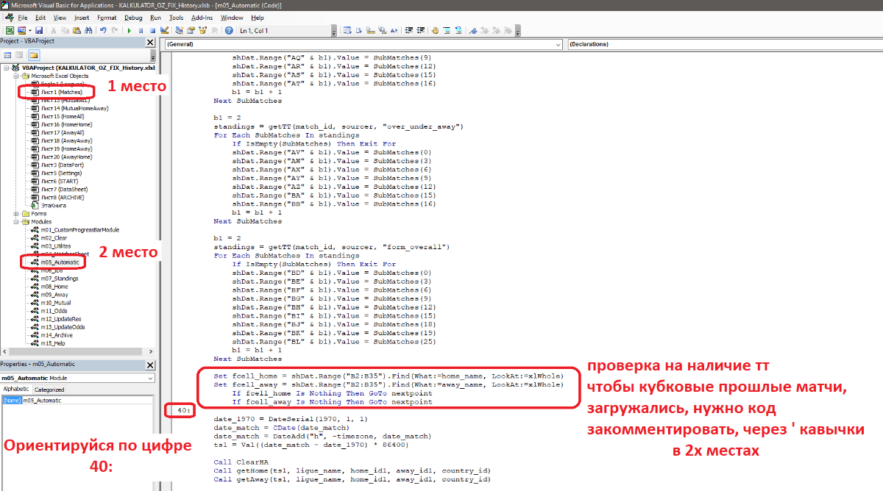Image resolution: width=883 pixels, height=491 pixels.
Task: Open the Help question mark icon
Action: (x=229, y=31)
